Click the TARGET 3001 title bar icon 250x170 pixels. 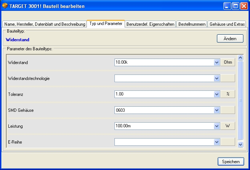tap(5, 6)
